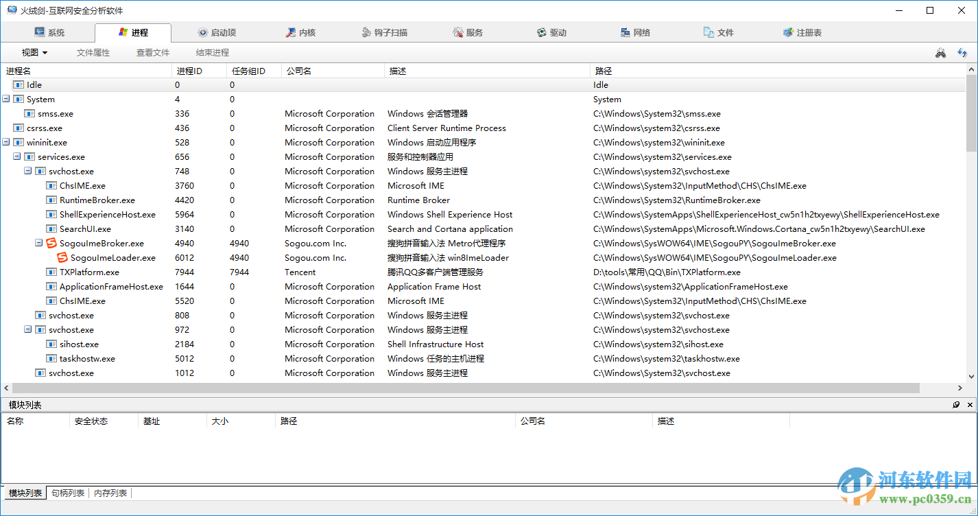Collapse the System process tree

6,99
